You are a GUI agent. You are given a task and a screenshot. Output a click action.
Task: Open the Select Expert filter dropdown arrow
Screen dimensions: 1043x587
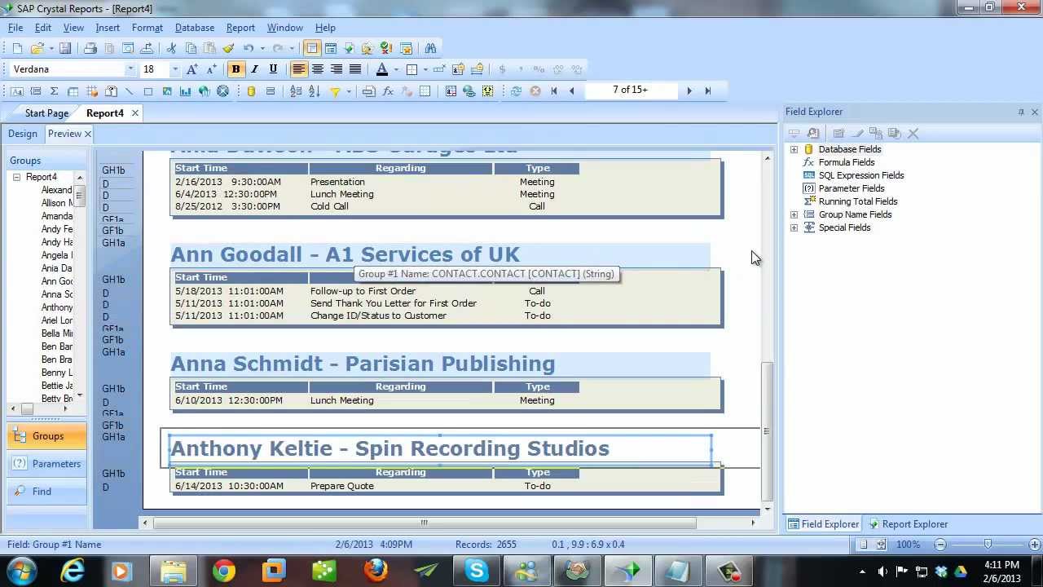pos(349,91)
